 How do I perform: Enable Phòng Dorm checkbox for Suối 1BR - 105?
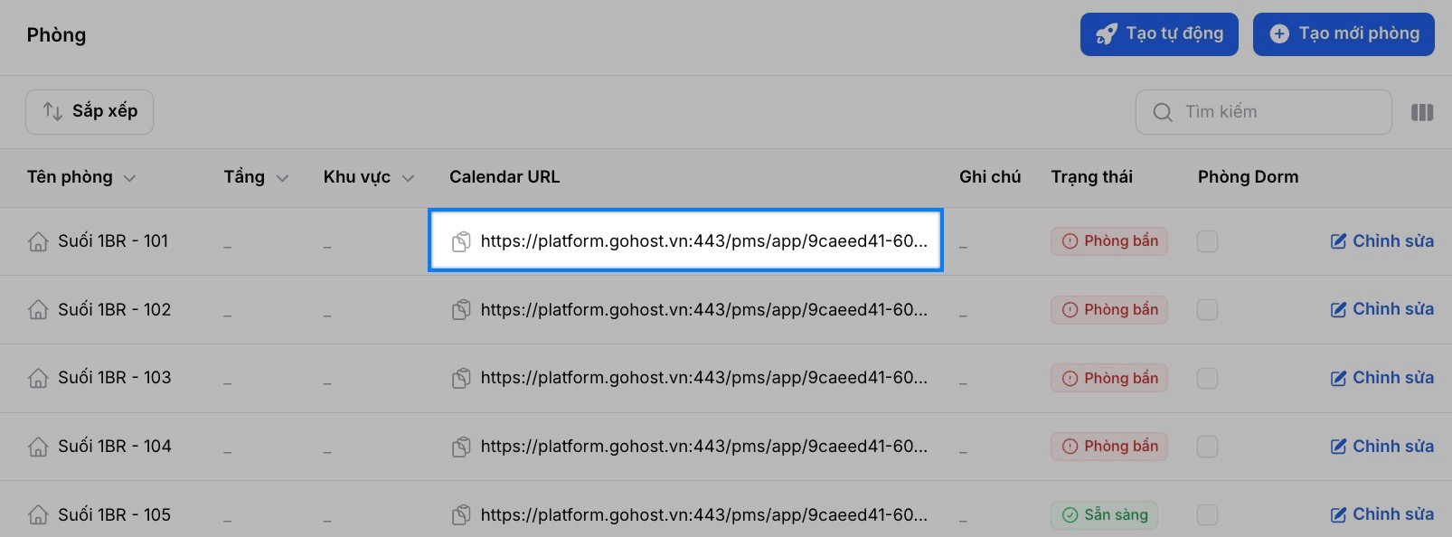coord(1207,515)
